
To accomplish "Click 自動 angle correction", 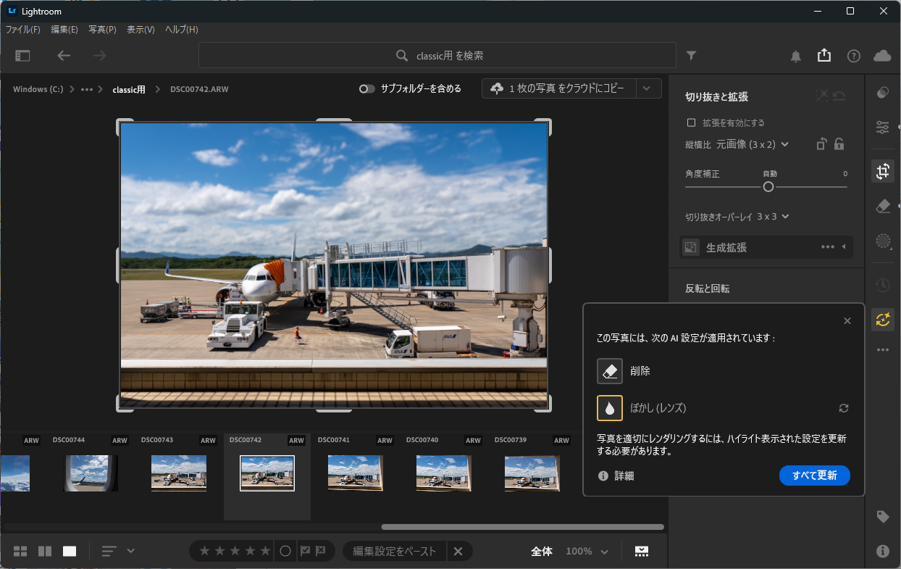I will [769, 174].
